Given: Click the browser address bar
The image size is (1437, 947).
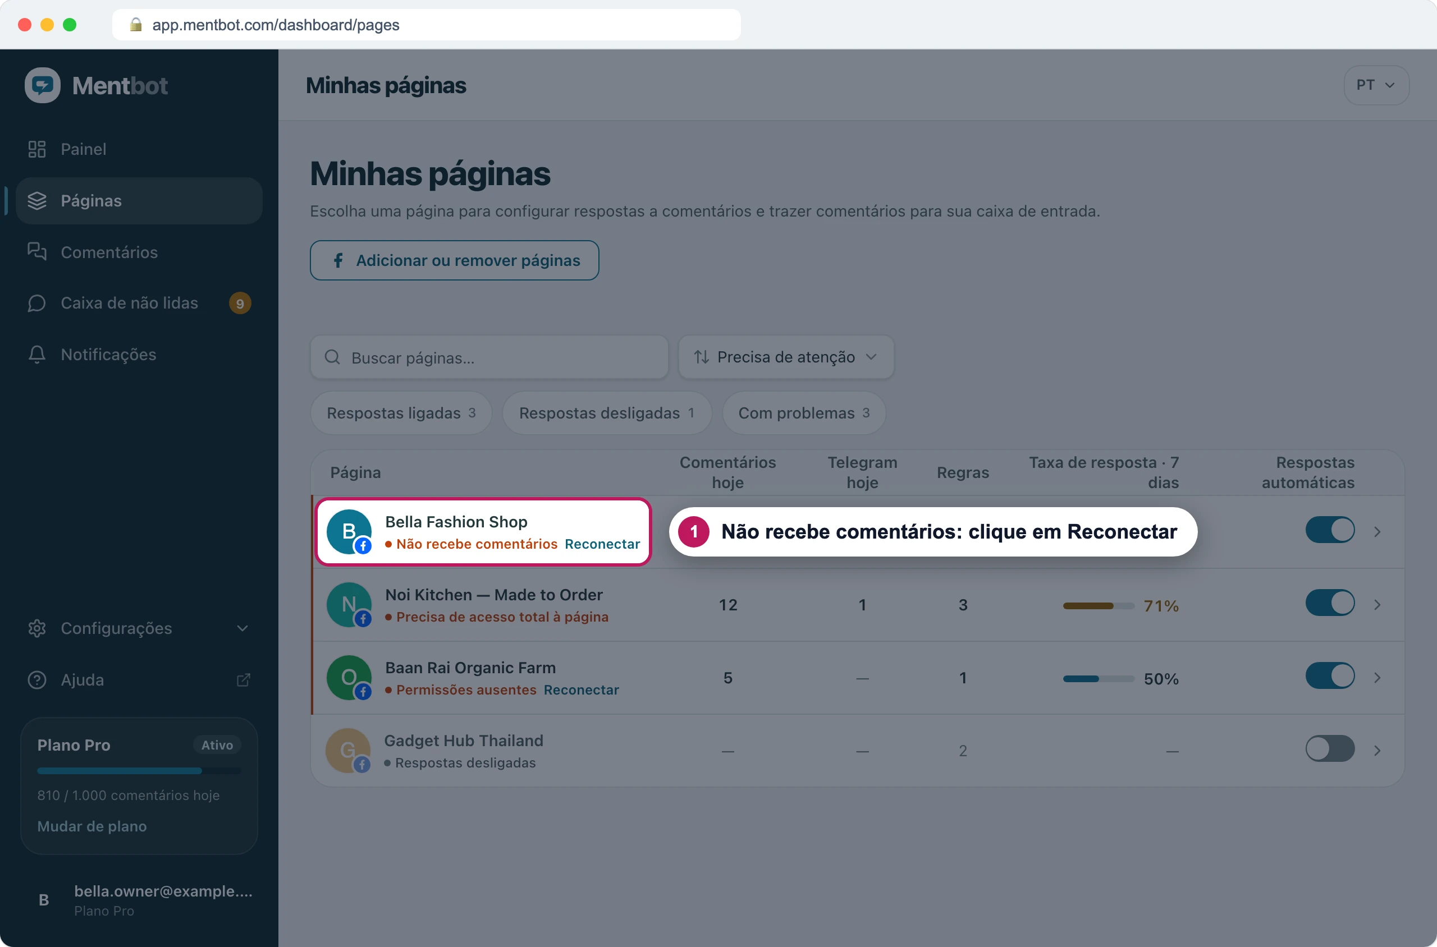Looking at the screenshot, I should pos(426,25).
